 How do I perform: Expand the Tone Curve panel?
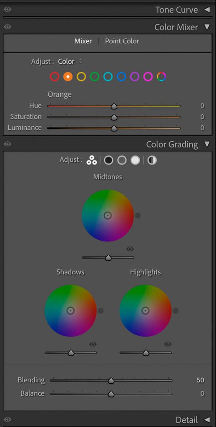coord(207,10)
